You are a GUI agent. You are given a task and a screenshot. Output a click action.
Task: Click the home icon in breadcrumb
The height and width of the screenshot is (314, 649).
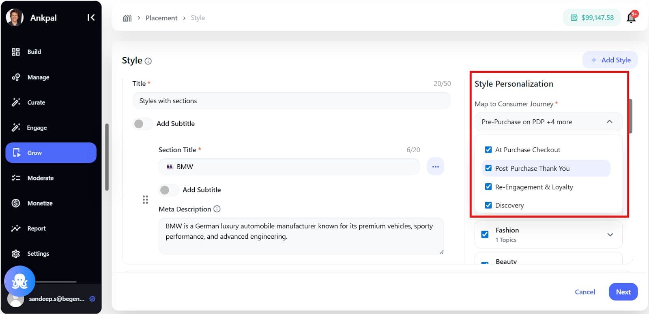127,18
